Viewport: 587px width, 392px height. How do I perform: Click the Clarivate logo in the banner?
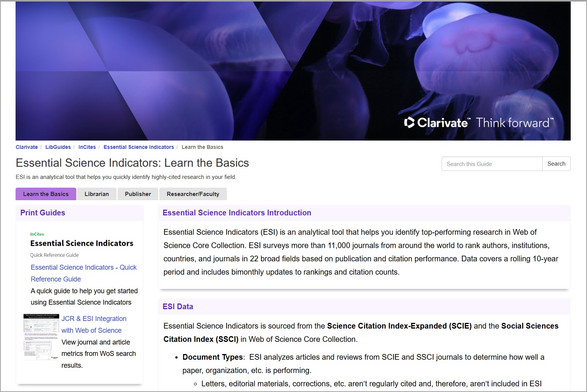click(436, 123)
